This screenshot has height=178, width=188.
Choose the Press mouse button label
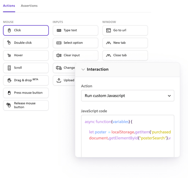(x=28, y=93)
